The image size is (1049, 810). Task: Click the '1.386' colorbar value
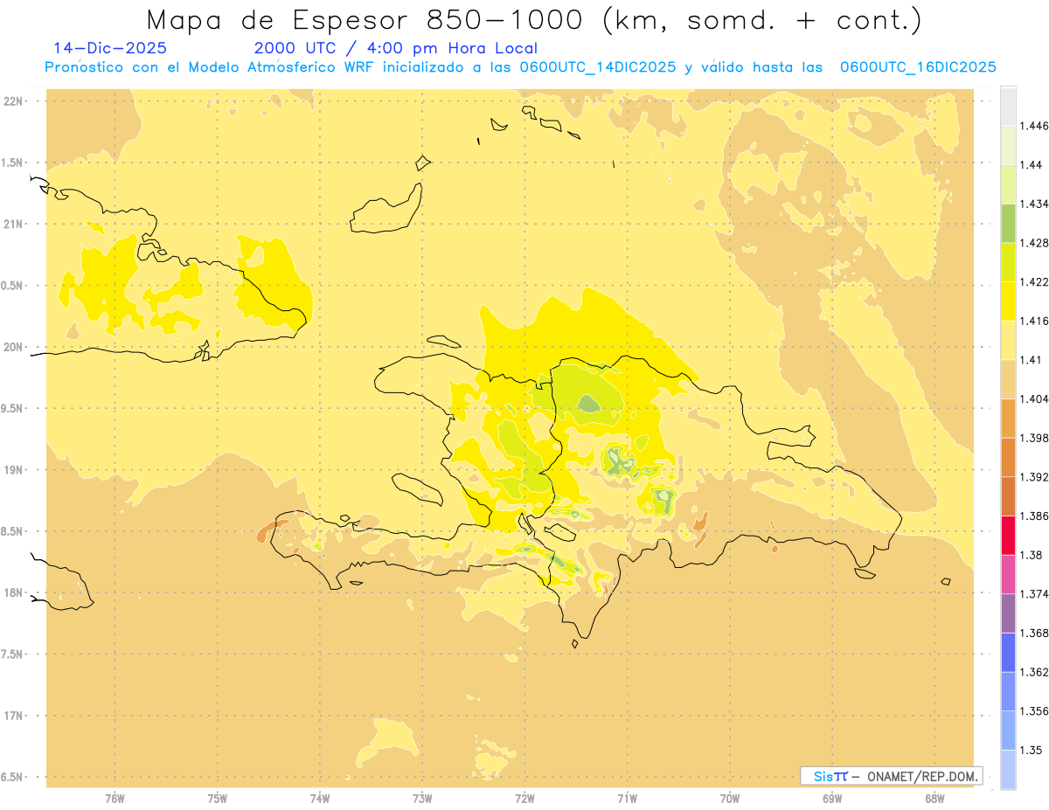pos(1034,516)
